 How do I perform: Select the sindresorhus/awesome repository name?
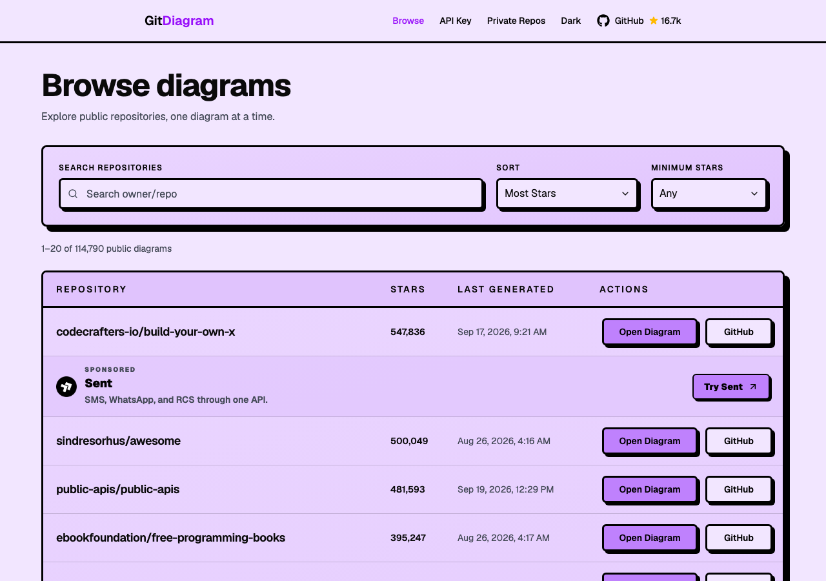(118, 441)
